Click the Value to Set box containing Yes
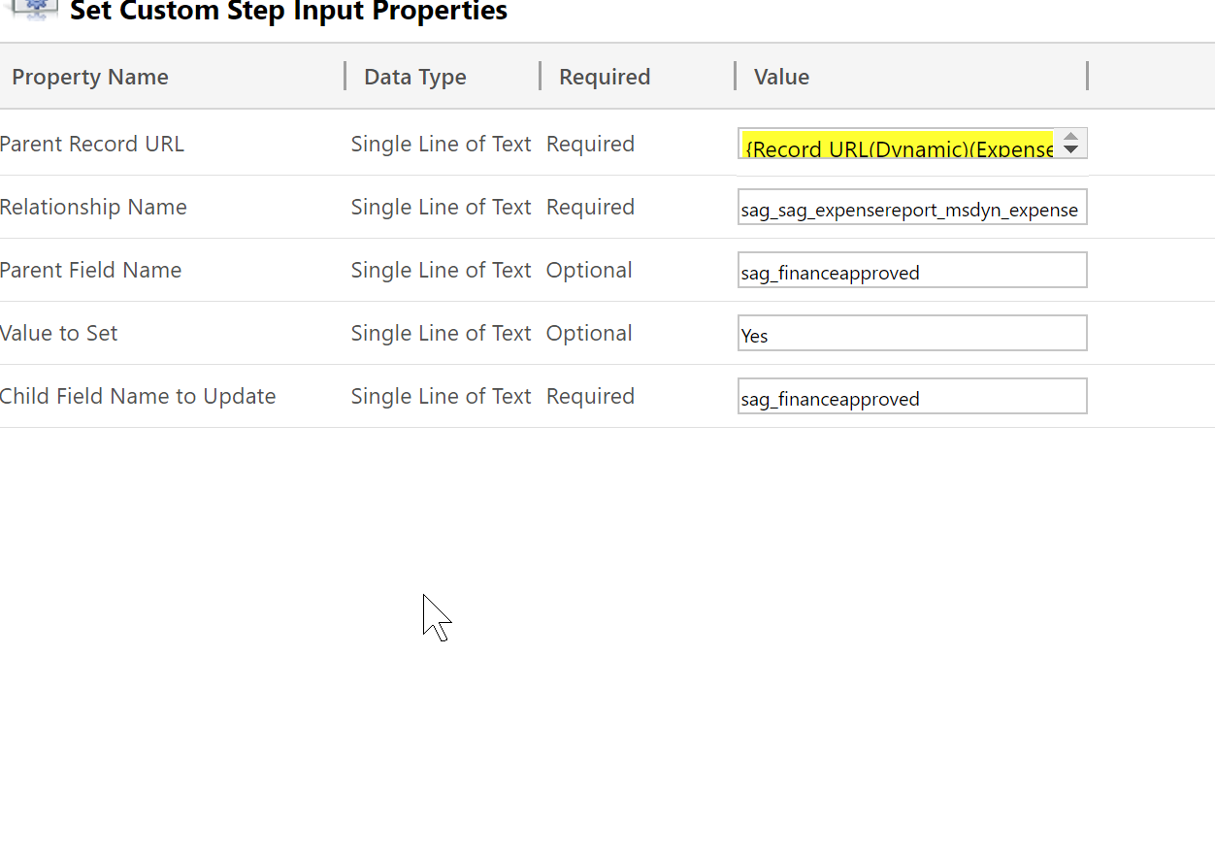 (x=910, y=333)
